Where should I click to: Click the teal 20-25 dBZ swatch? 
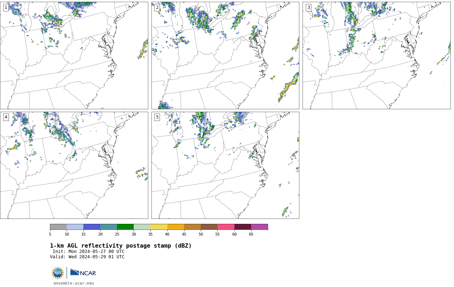pos(109,227)
